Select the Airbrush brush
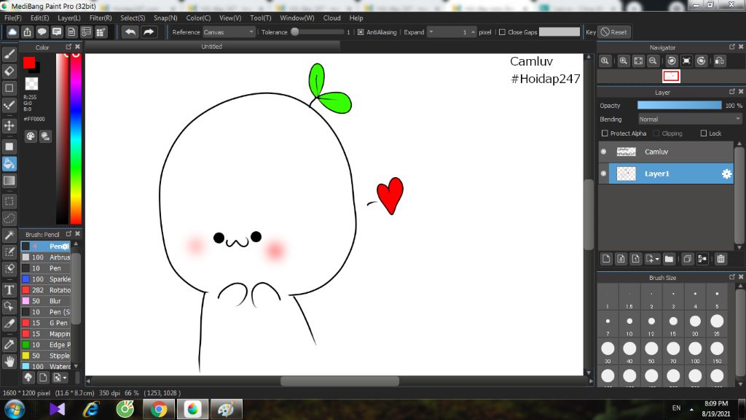Viewport: 746px width, 420px height. 46,257
